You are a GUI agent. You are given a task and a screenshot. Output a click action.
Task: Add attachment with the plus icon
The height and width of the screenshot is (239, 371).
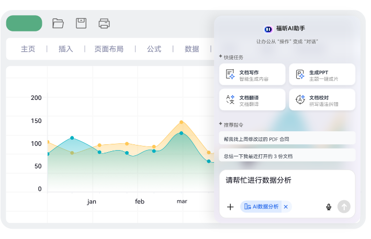(x=230, y=207)
